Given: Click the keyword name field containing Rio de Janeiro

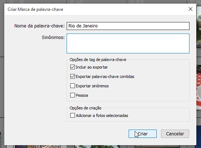Looking at the screenshot, I should [x=128, y=26].
